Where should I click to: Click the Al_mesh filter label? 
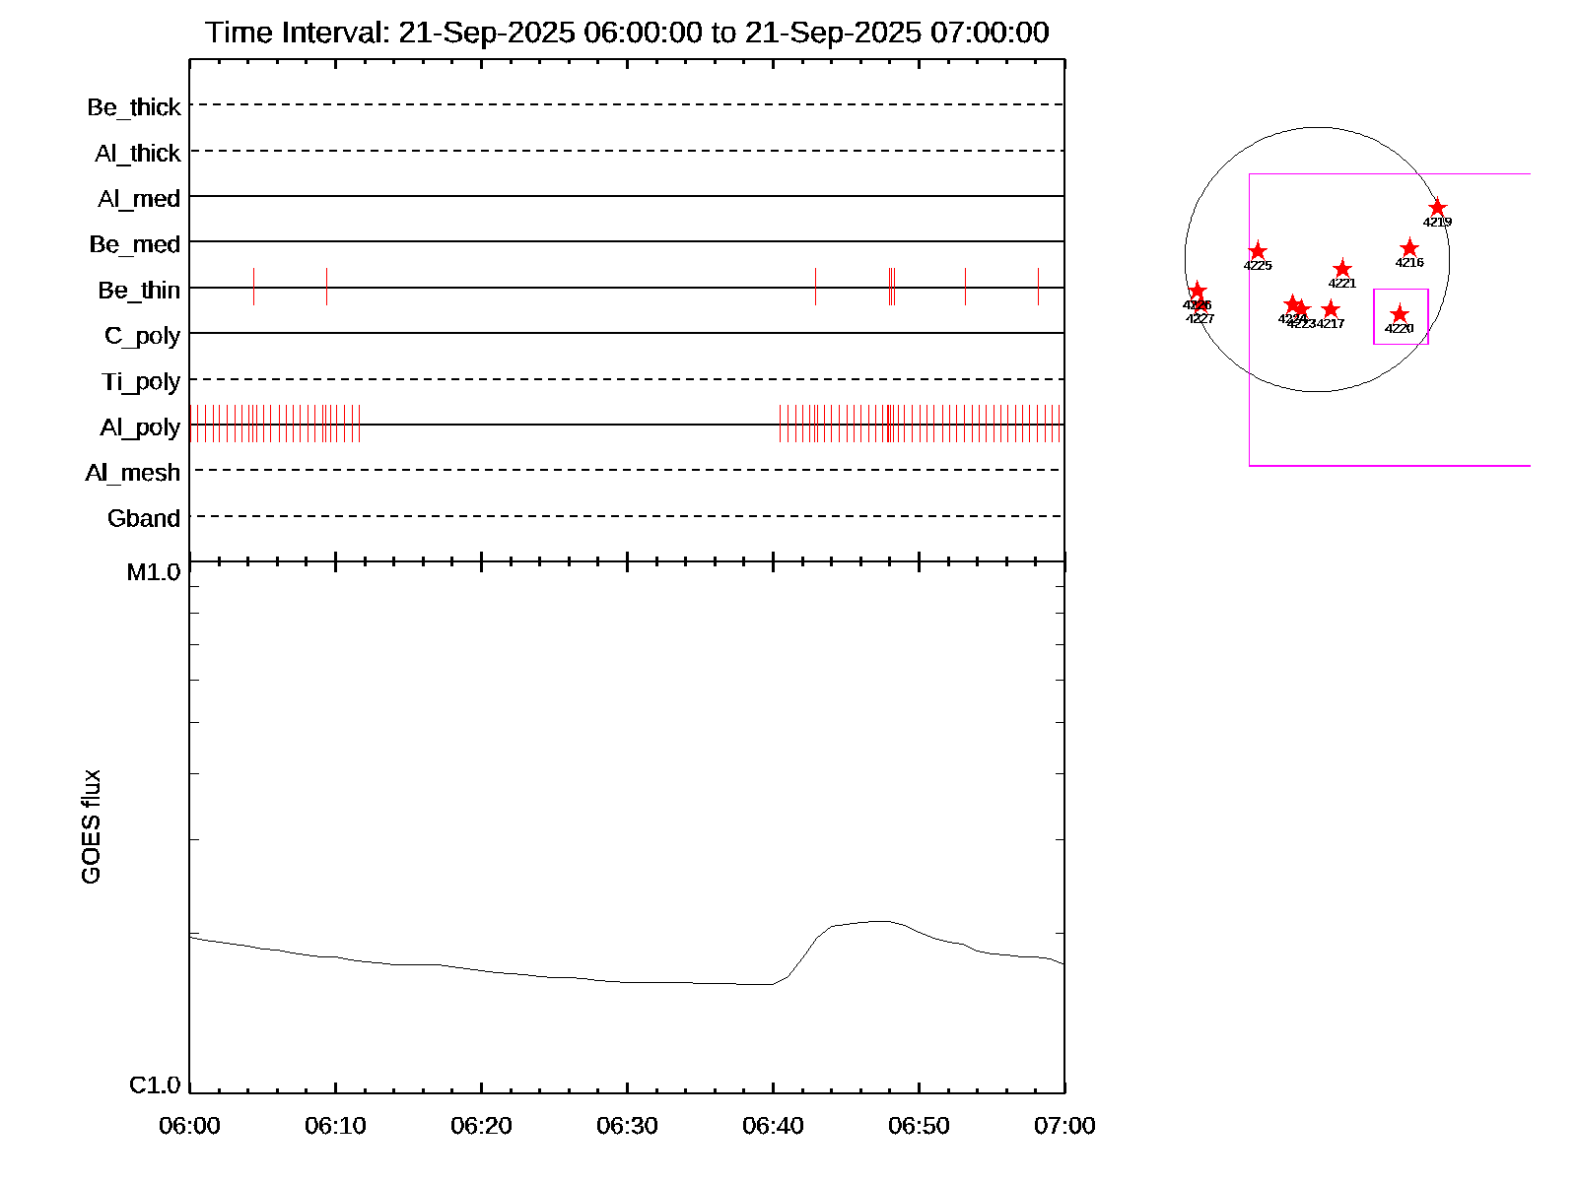click(133, 473)
